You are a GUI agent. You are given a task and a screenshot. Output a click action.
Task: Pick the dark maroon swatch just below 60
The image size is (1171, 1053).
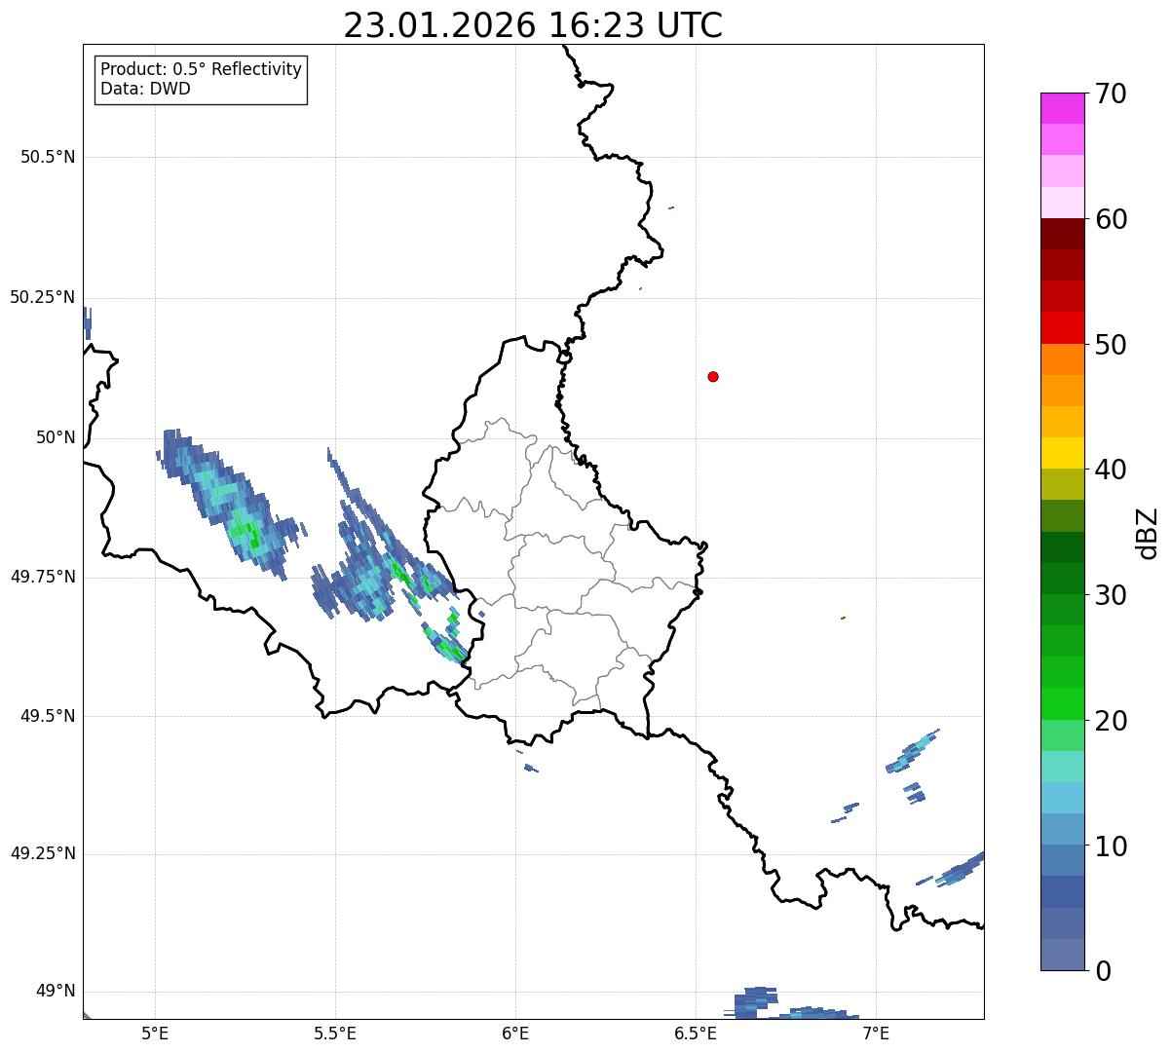point(1062,234)
